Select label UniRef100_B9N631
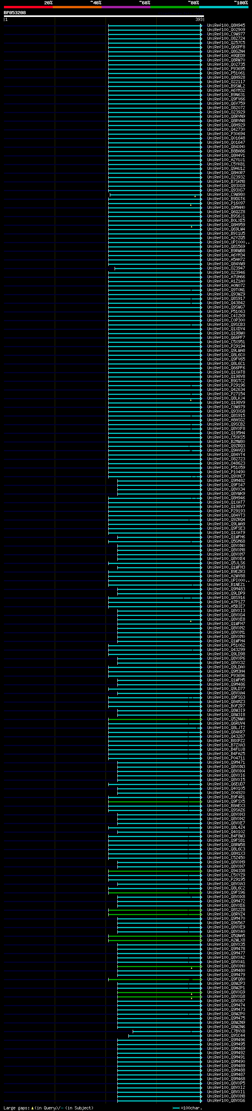This screenshot has width=252, height=1111. (x=226, y=95)
